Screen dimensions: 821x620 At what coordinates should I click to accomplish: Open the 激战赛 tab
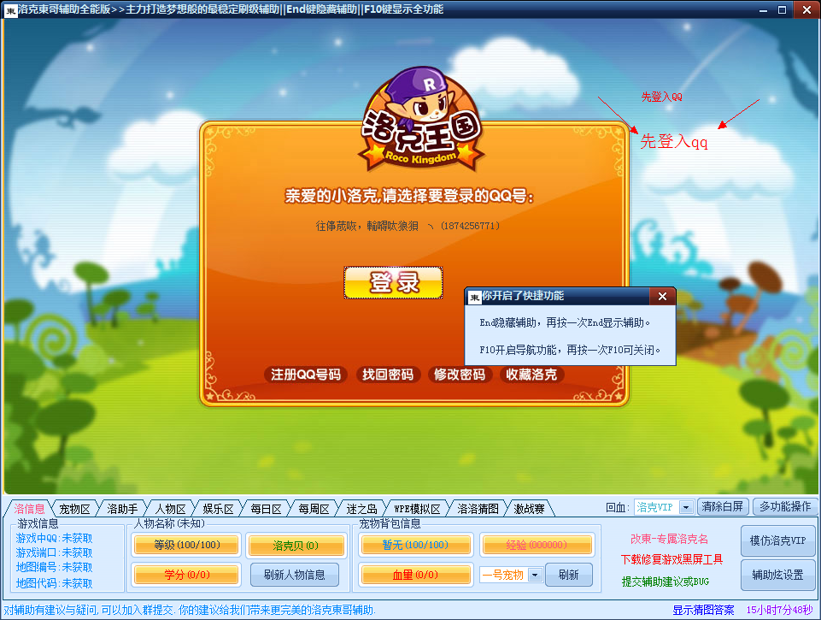530,508
